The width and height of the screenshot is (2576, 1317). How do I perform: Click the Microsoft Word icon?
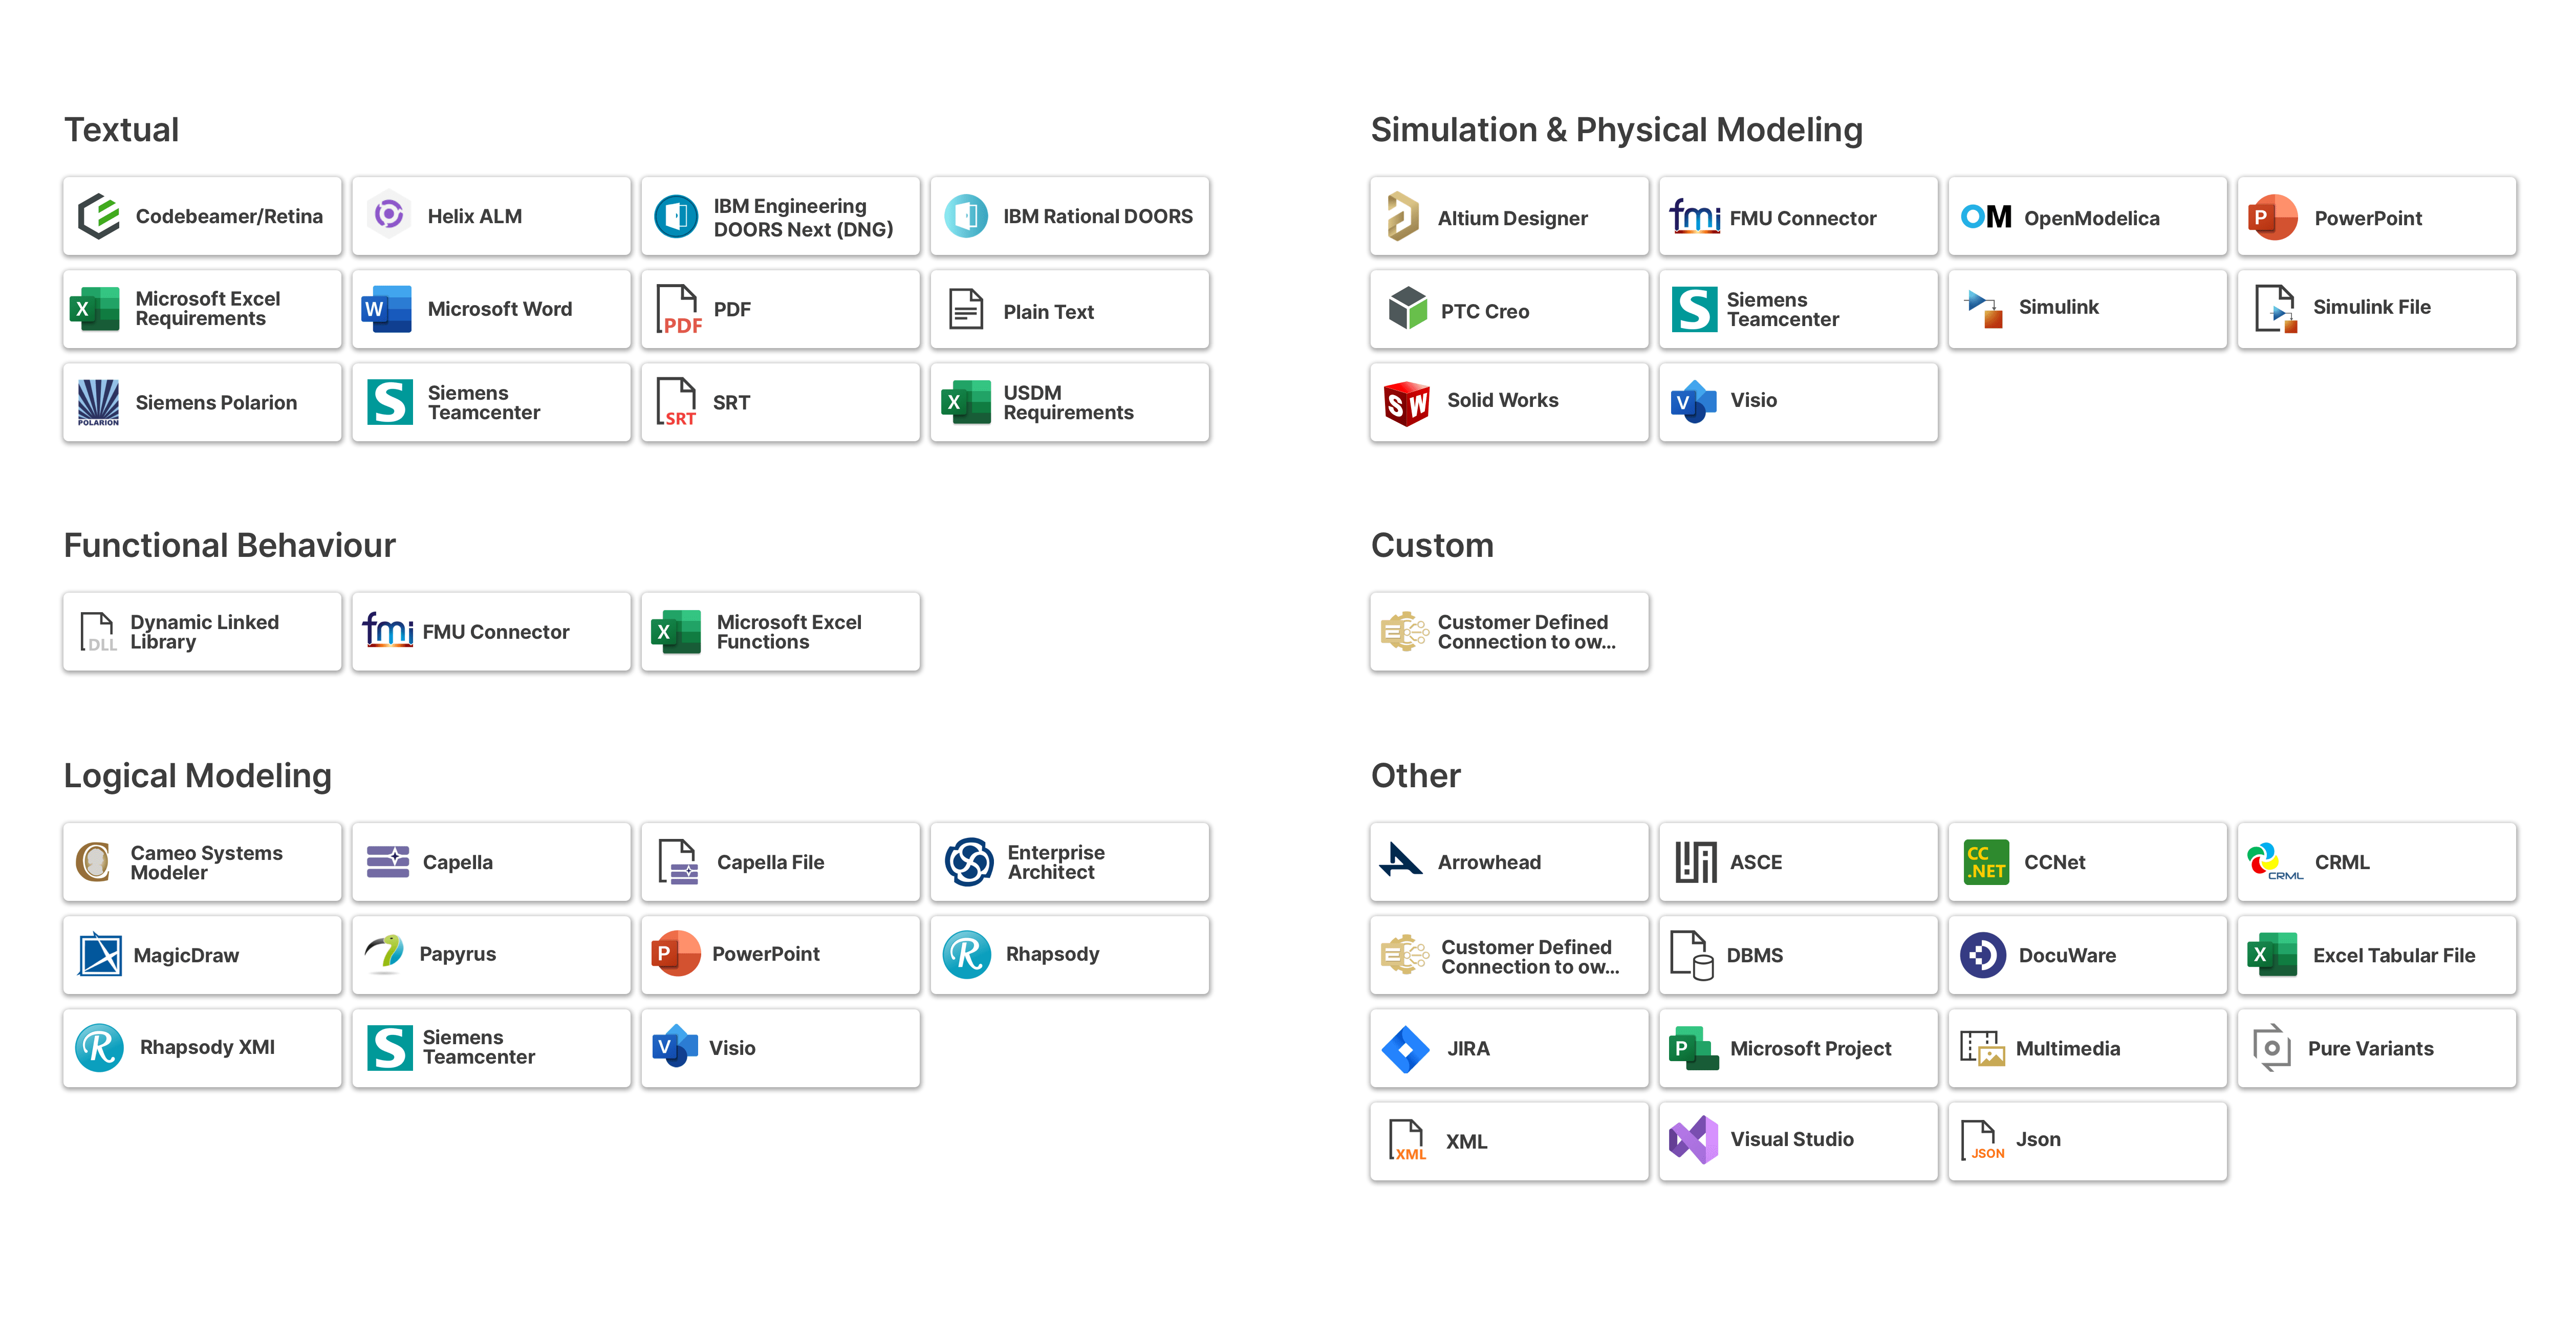click(x=387, y=309)
